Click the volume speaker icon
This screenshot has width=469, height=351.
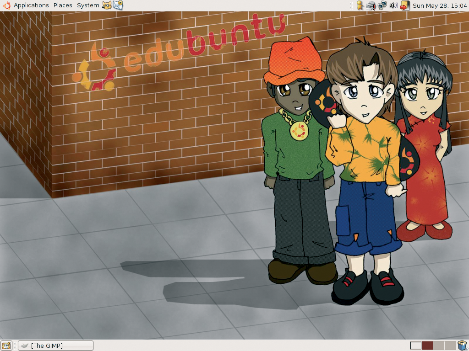click(393, 5)
